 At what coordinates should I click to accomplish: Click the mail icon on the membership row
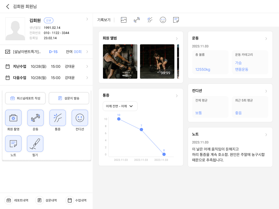tap(8, 52)
